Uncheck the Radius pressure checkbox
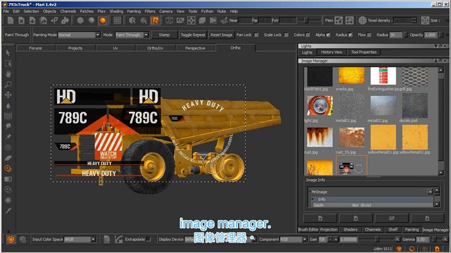This screenshot has height=253, width=451. (351, 35)
